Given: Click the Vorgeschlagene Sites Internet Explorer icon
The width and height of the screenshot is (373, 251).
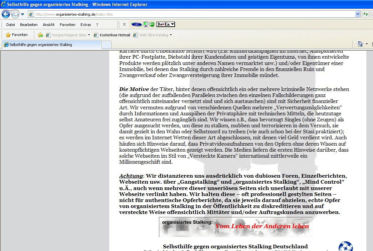Looking at the screenshot, I should (48, 35).
